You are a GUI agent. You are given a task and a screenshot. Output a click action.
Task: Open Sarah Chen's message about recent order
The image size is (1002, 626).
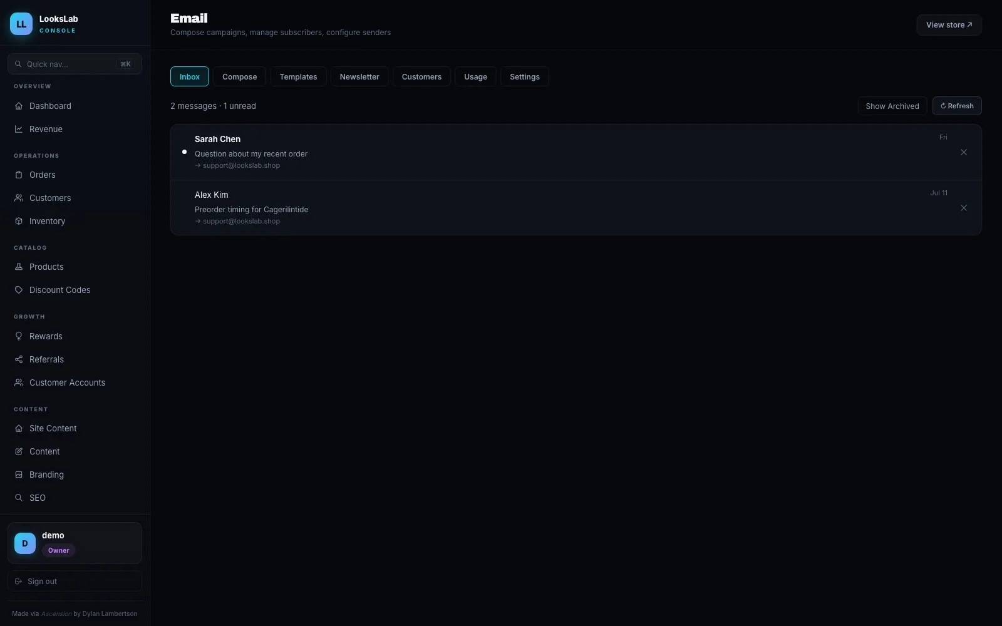(x=576, y=152)
